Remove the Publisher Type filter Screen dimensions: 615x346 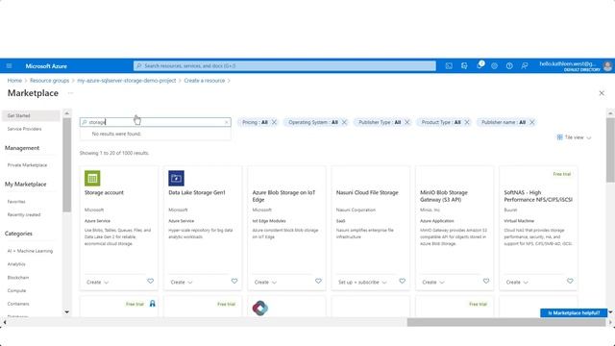[x=406, y=122]
